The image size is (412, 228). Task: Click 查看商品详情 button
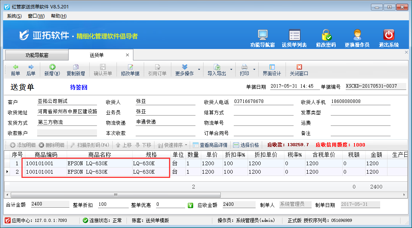coord(210,145)
